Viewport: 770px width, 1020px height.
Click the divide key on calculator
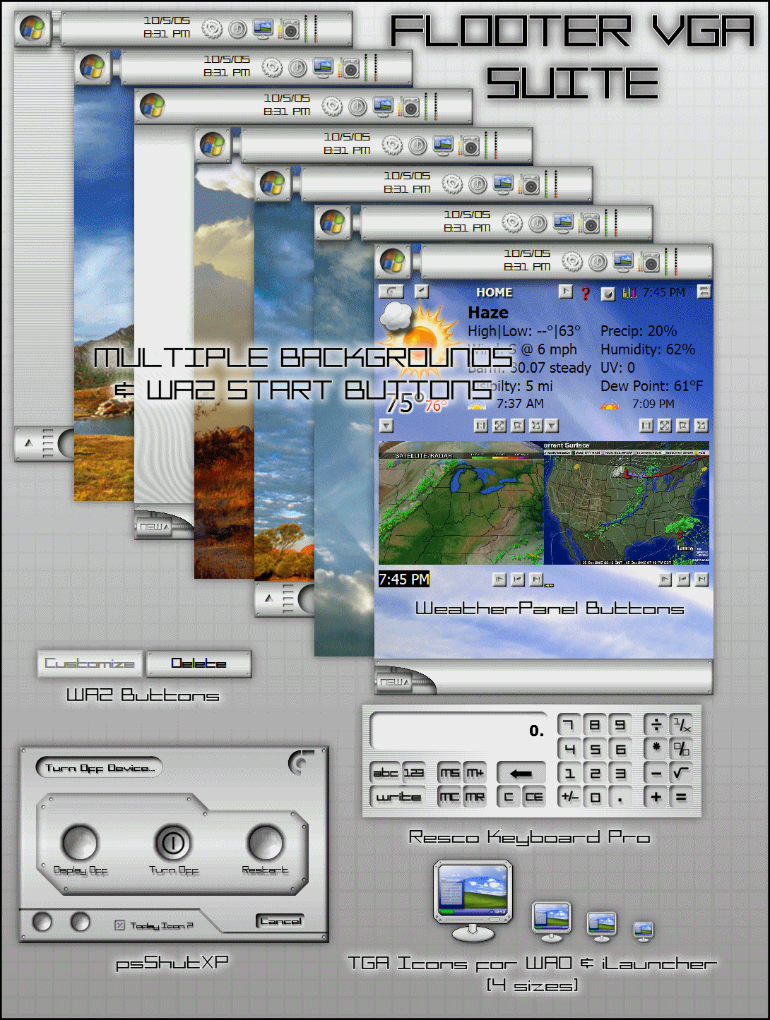pyautogui.click(x=656, y=725)
